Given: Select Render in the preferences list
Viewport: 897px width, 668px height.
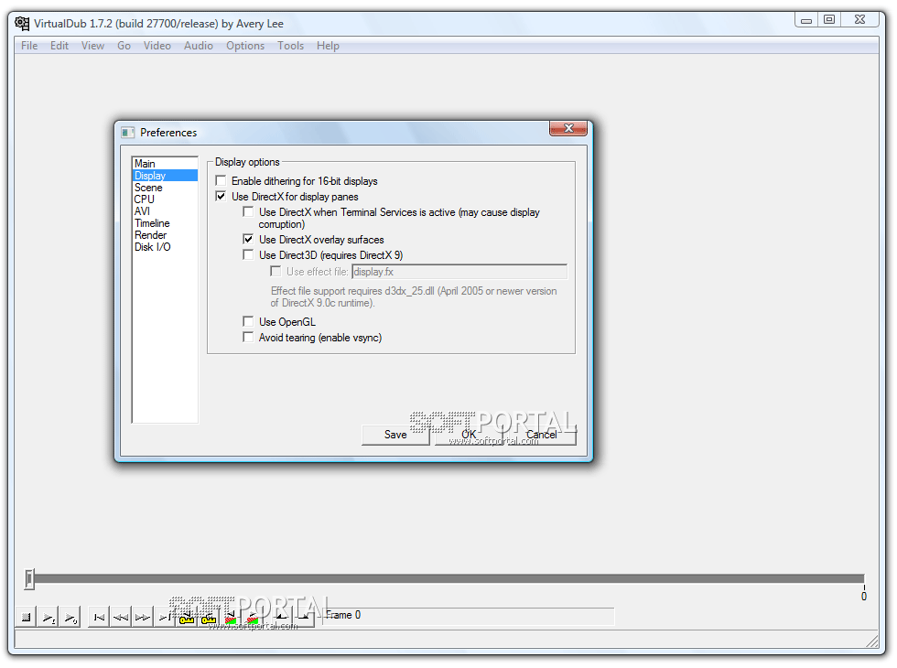Looking at the screenshot, I should coord(165,235).
